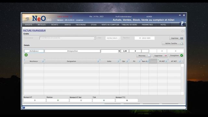Open the TRESORERIE menu
The height and width of the screenshot is (117, 208).
click(81, 25)
